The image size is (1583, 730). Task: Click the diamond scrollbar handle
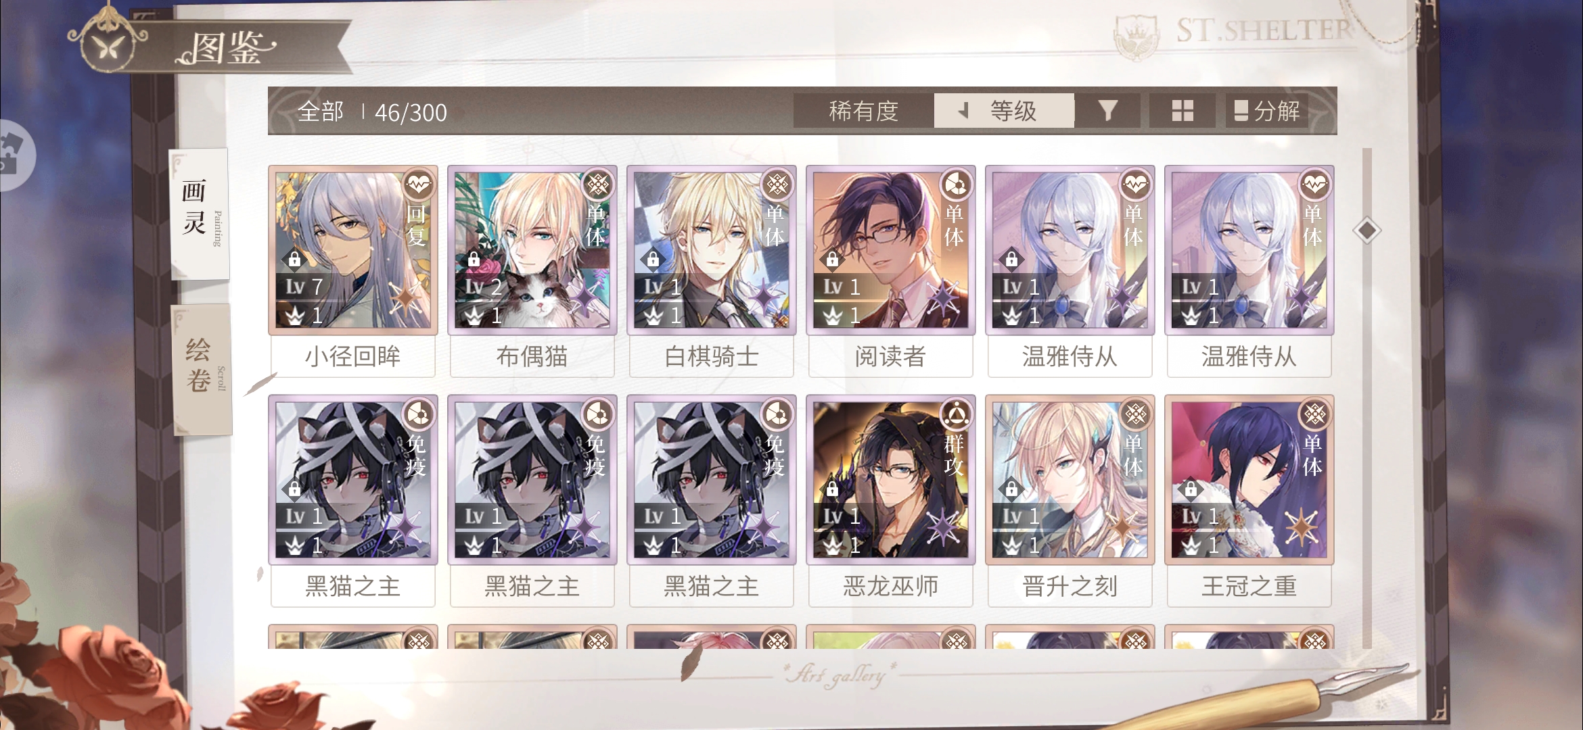pyautogui.click(x=1367, y=230)
